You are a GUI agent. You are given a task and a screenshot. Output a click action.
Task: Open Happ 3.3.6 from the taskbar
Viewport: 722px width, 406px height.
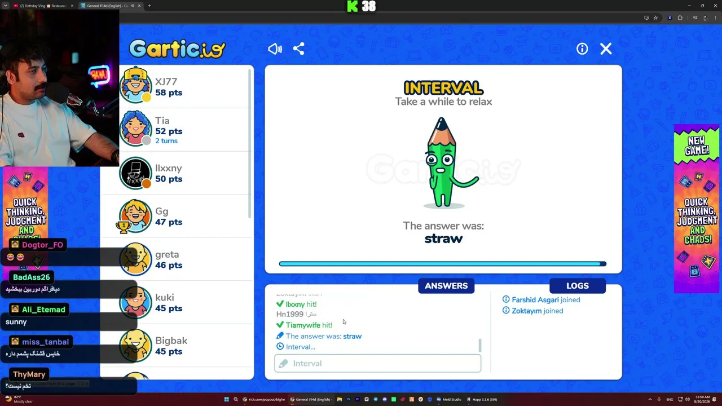[482, 399]
